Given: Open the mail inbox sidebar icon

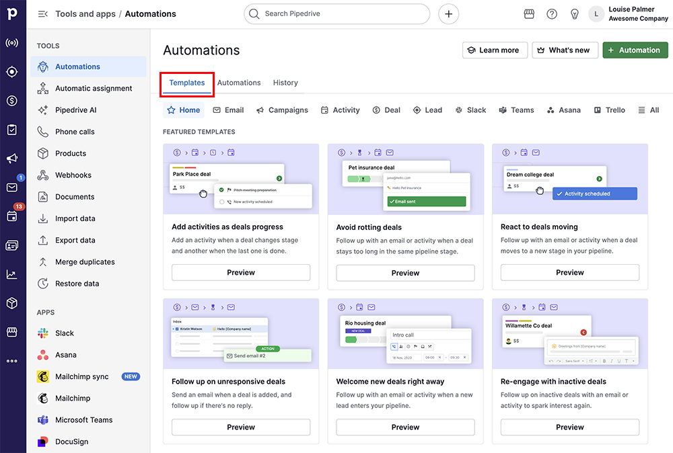Looking at the screenshot, I should click(12, 188).
